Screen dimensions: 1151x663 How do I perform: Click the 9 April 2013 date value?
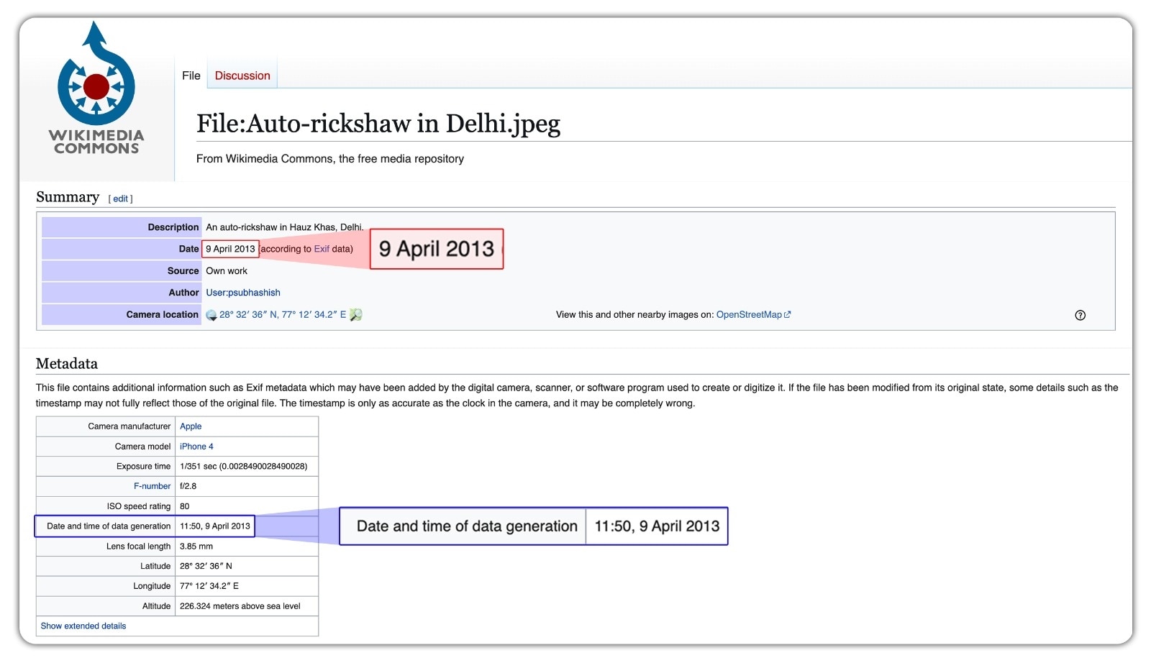(230, 249)
